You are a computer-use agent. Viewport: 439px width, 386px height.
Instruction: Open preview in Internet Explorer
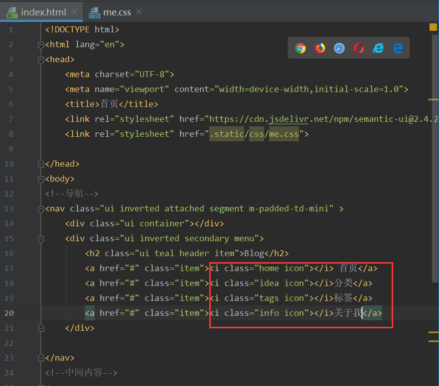click(x=378, y=48)
